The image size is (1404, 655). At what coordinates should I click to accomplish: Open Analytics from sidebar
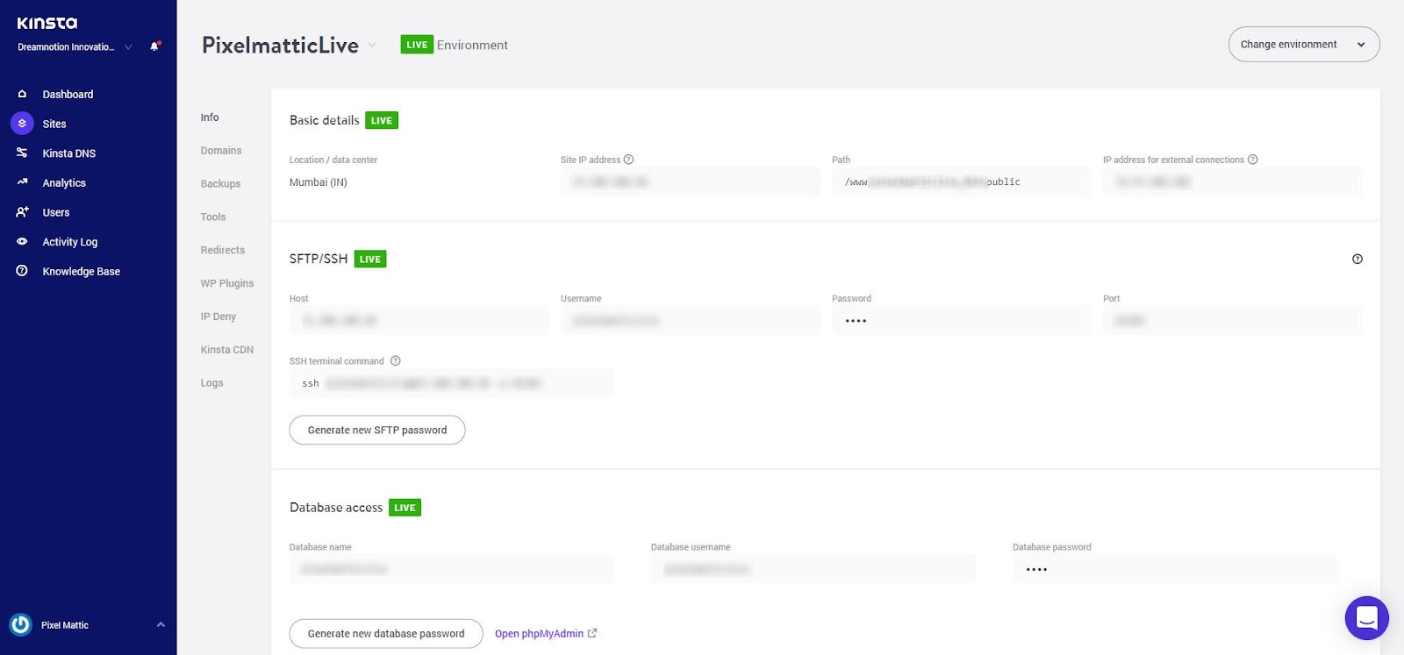click(64, 182)
